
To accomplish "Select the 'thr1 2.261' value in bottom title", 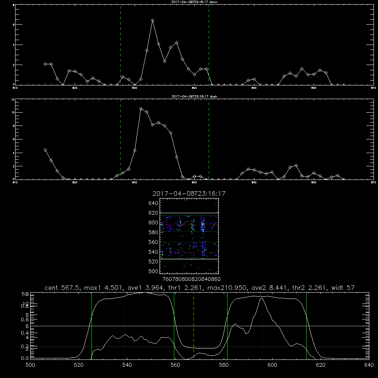I will [x=186, y=288].
